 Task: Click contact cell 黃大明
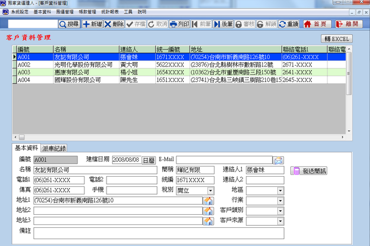[137, 65]
